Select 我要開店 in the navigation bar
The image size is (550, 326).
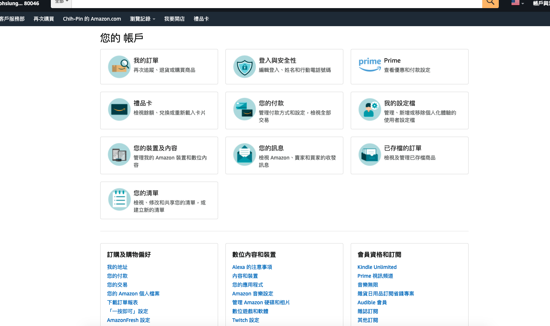click(x=174, y=19)
